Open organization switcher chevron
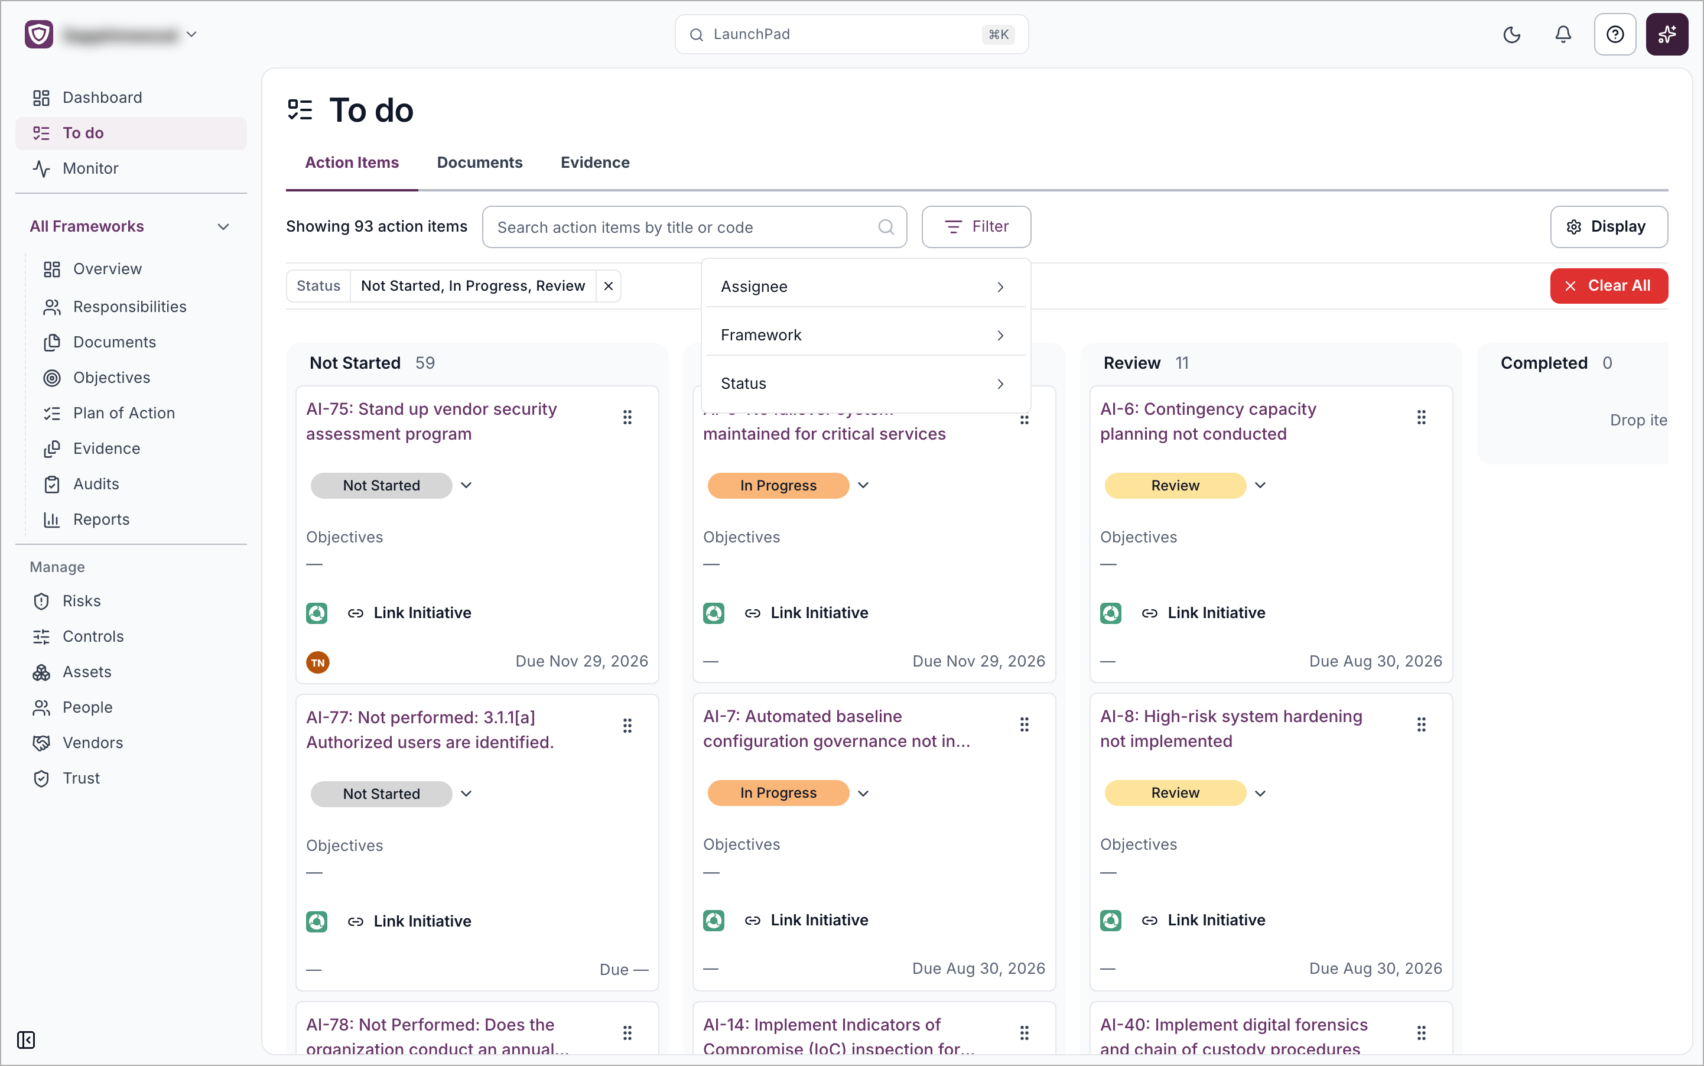1704x1066 pixels. tap(191, 34)
